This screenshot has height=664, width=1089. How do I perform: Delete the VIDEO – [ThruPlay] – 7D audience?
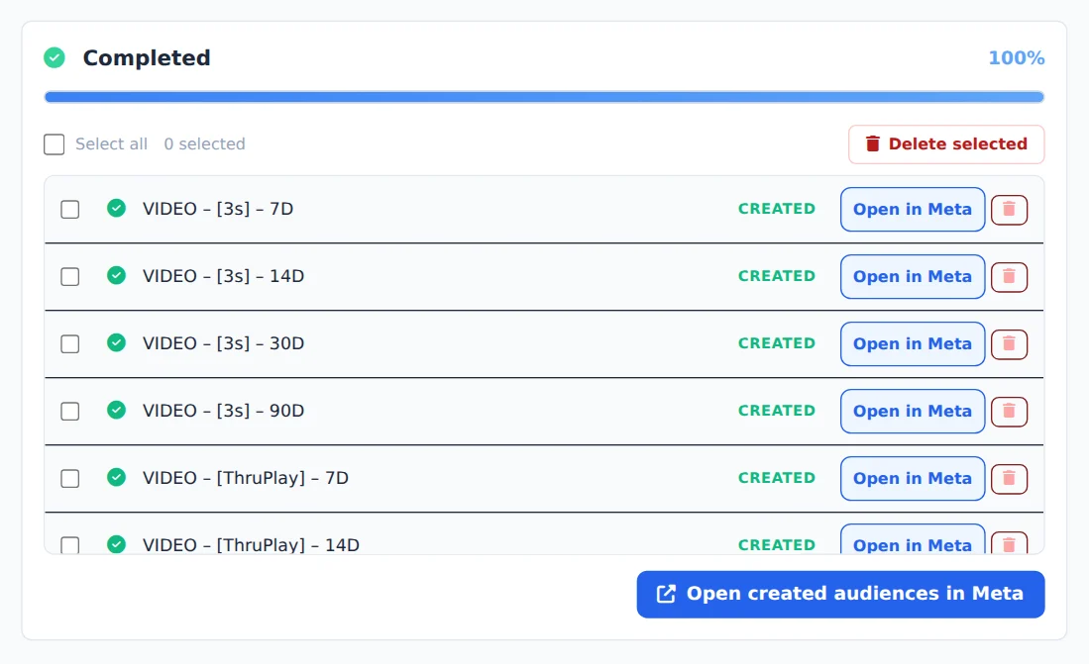(1009, 479)
